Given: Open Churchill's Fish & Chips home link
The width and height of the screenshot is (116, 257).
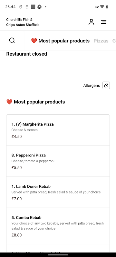Looking at the screenshot, I should click(x=23, y=22).
